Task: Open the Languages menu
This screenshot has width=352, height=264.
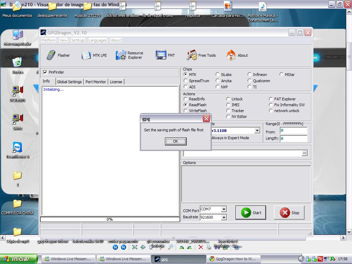Action: tap(98, 40)
